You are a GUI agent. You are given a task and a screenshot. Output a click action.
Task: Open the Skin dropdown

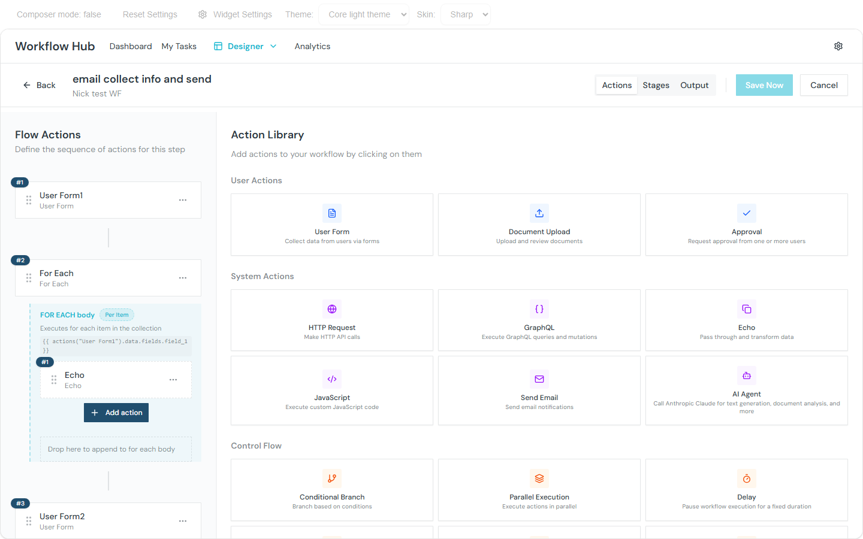465,14
